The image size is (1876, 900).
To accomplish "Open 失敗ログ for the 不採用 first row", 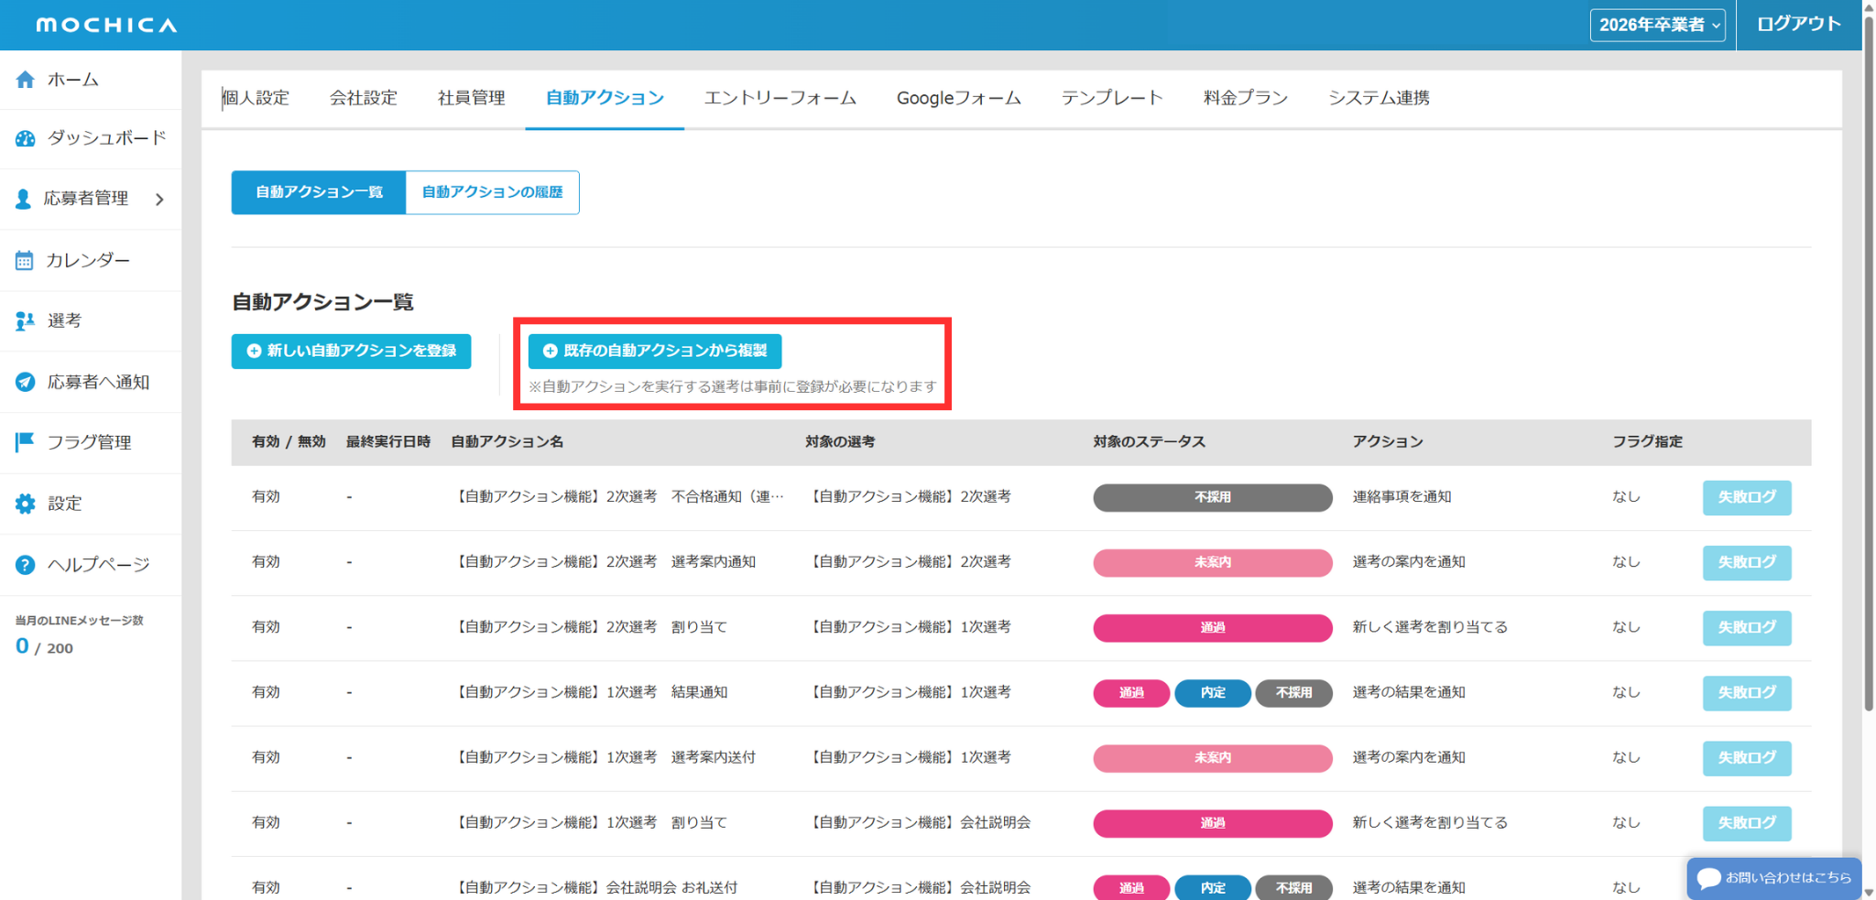I will point(1746,497).
